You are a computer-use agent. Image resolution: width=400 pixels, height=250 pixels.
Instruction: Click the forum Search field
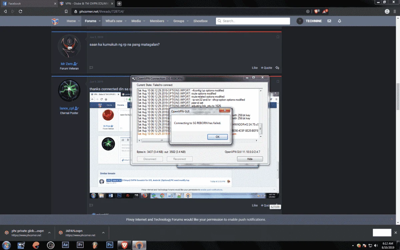253,21
